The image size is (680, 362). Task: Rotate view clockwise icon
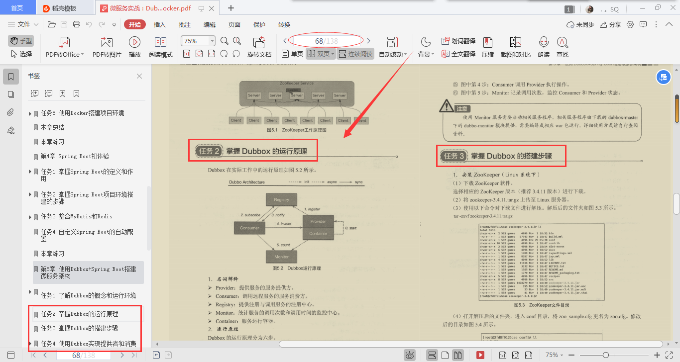(x=236, y=54)
